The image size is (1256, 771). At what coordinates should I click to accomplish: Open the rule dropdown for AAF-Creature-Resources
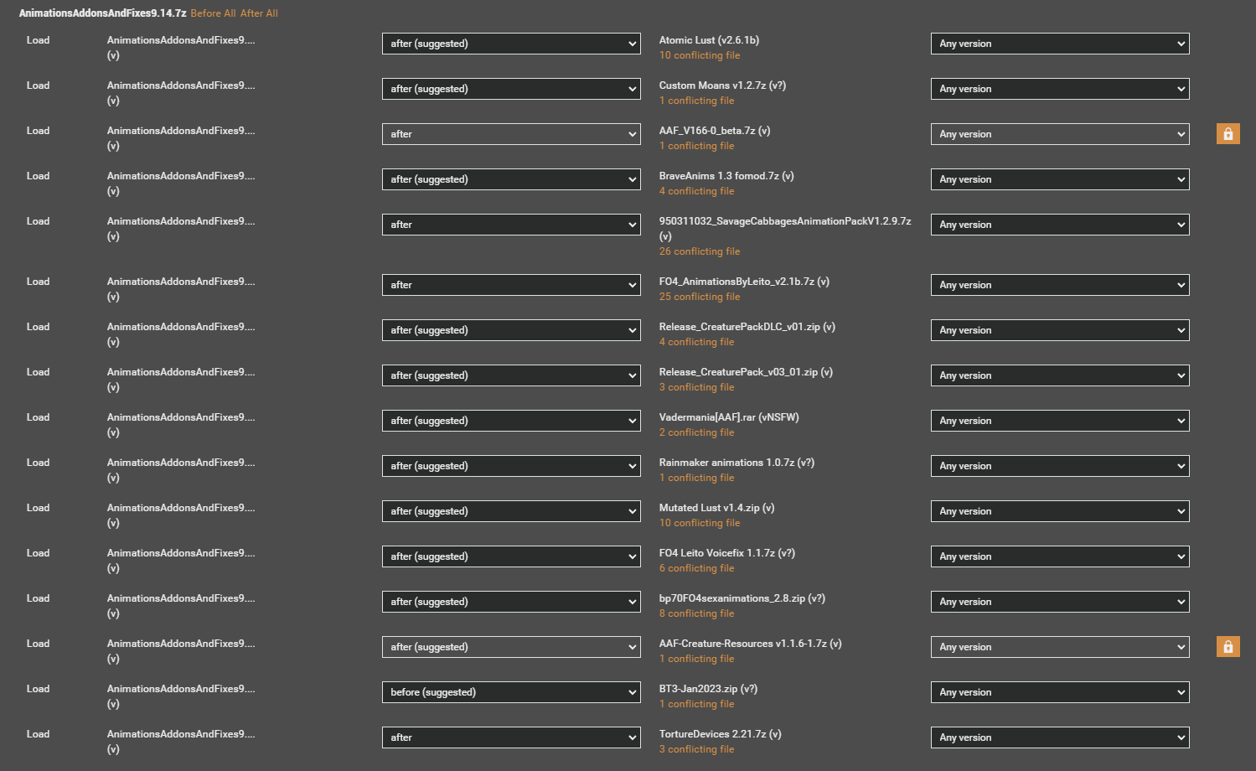pos(510,646)
